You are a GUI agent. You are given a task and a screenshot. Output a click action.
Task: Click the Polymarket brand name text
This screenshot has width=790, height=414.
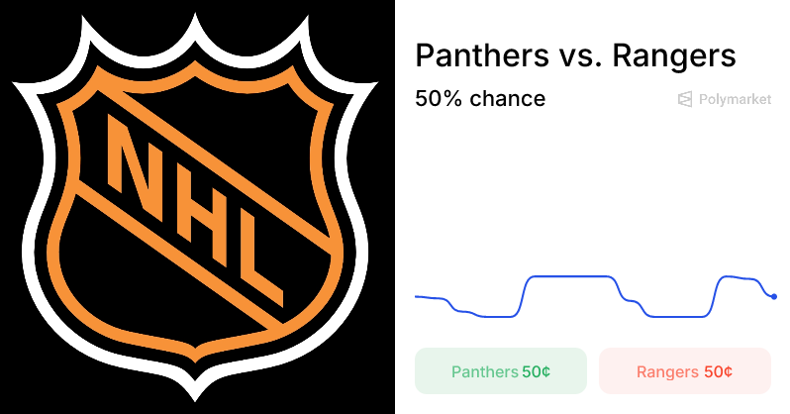pos(735,100)
